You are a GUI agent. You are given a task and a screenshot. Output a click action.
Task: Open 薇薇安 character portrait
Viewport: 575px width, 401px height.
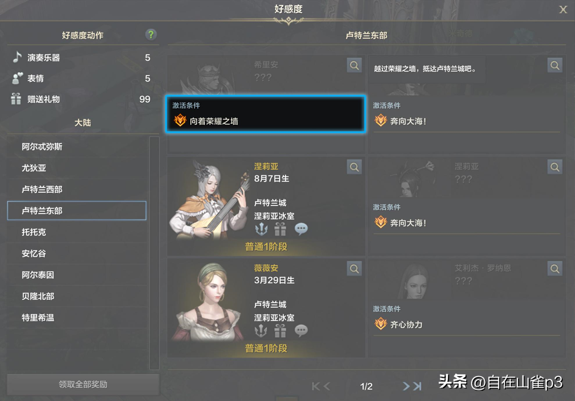(209, 302)
